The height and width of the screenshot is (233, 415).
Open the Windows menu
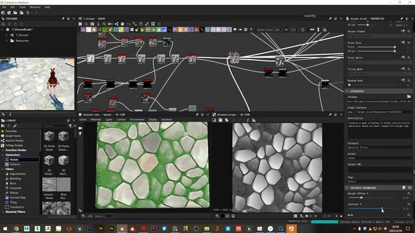point(35,7)
